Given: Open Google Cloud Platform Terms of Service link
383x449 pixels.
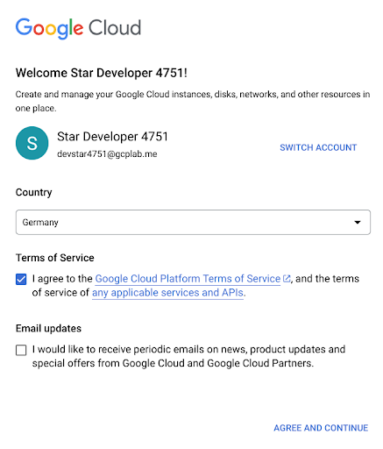Looking at the screenshot, I should pos(188,279).
